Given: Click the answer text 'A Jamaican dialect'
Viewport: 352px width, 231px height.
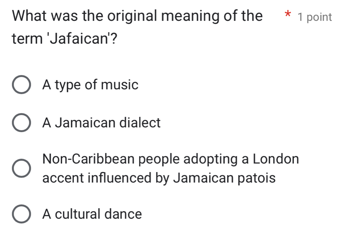Looking at the screenshot, I should click(x=102, y=123).
